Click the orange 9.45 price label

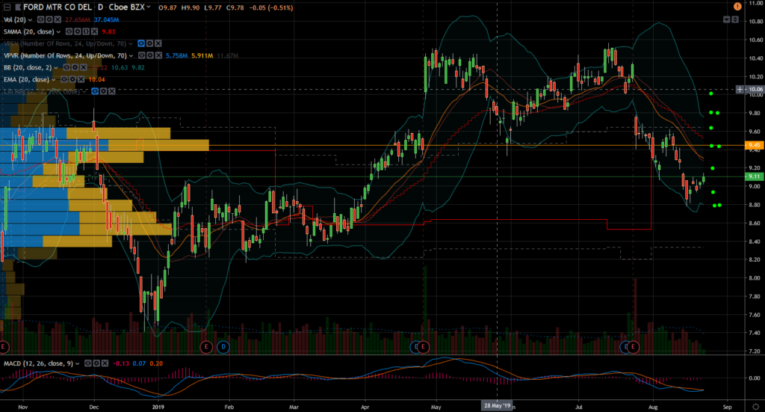pos(755,145)
